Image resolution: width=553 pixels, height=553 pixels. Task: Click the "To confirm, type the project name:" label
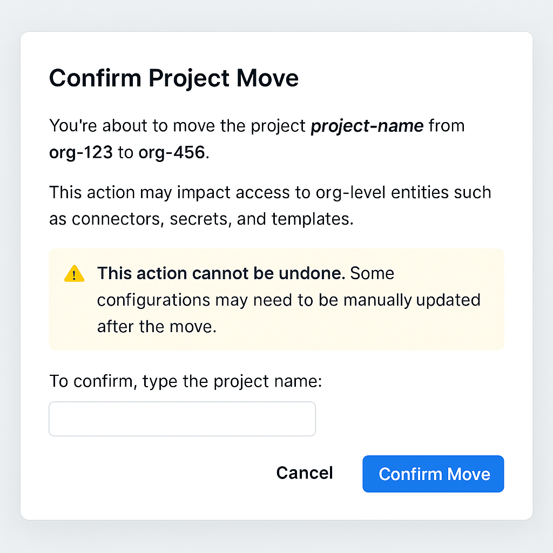coord(185,381)
